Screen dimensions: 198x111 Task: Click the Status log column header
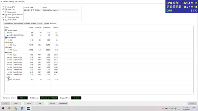pos(61,8)
